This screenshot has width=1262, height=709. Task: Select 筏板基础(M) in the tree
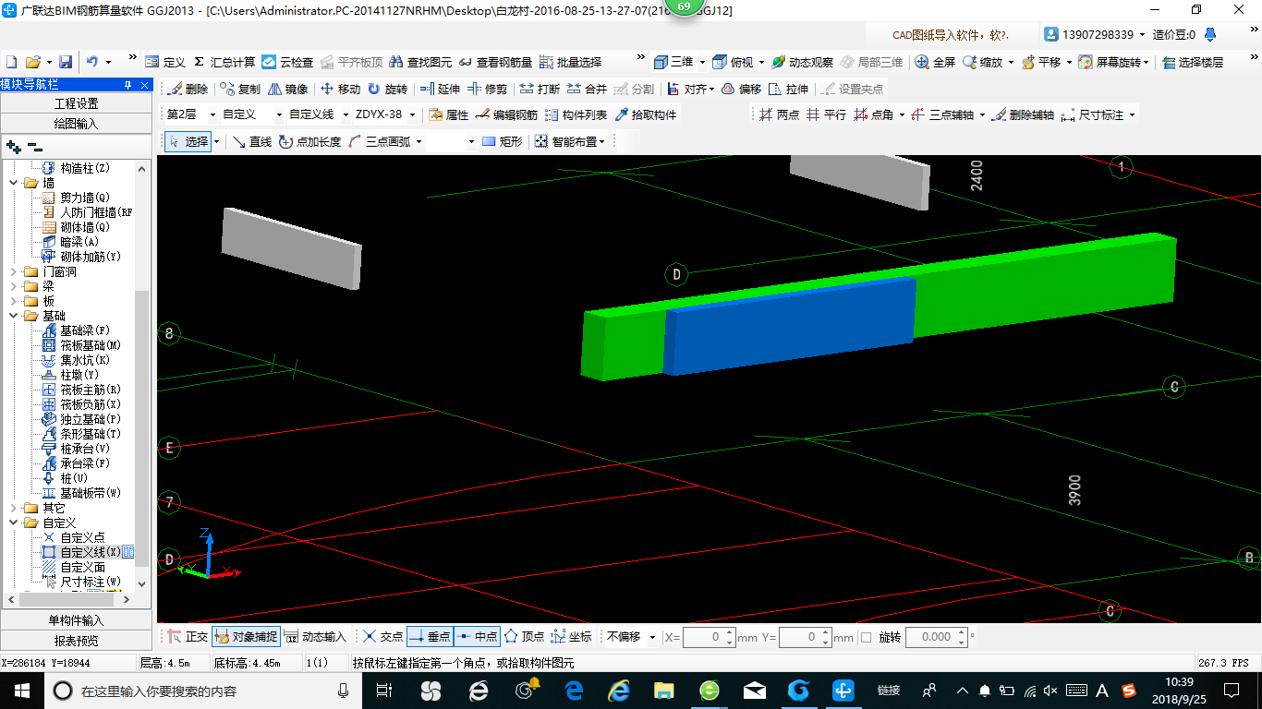(91, 345)
